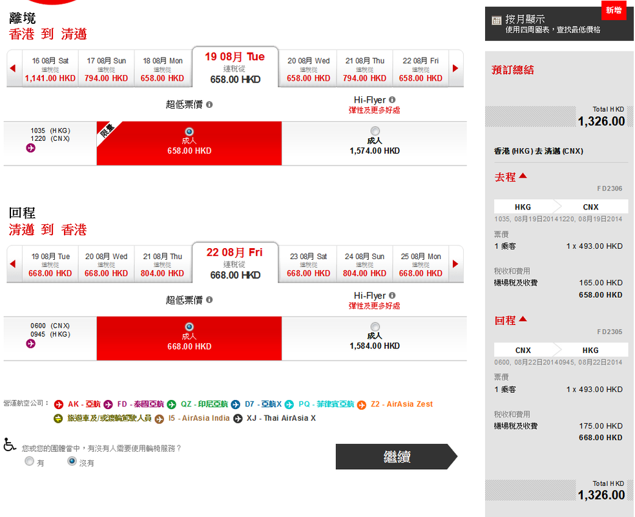
Task: Collapse the 回程 summary section
Action: 522,319
